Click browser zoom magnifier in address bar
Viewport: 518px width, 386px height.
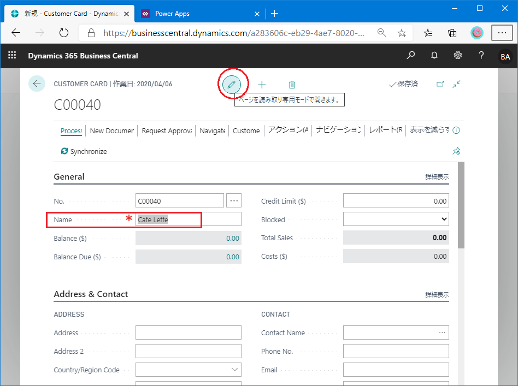pos(381,32)
